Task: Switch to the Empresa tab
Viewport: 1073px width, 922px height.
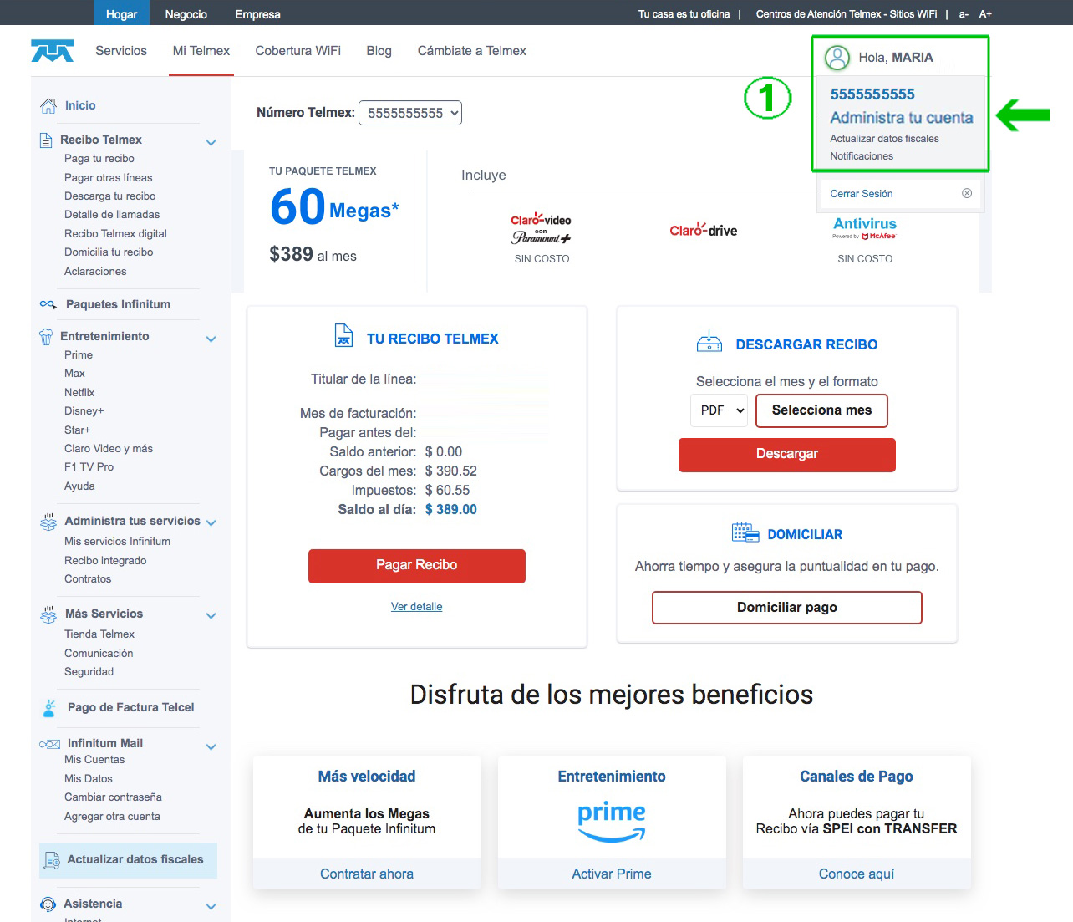Action: click(x=257, y=13)
